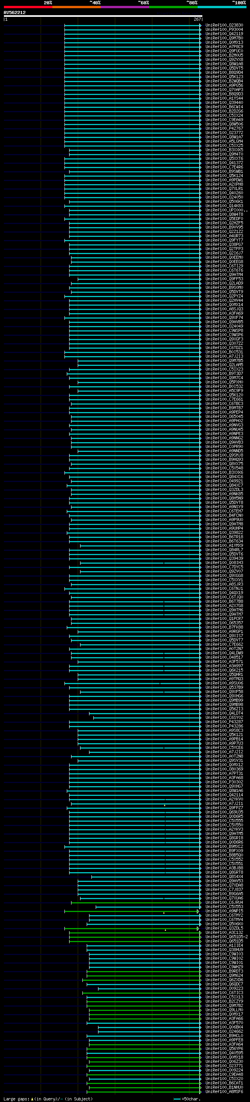
Task: Select the UniRef100_B9RDT3 label
Action: coord(224,971)
